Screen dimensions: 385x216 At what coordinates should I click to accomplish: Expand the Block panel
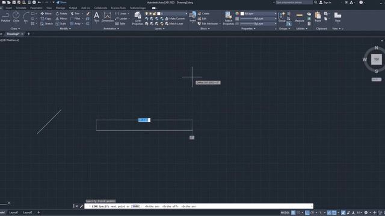205,29
